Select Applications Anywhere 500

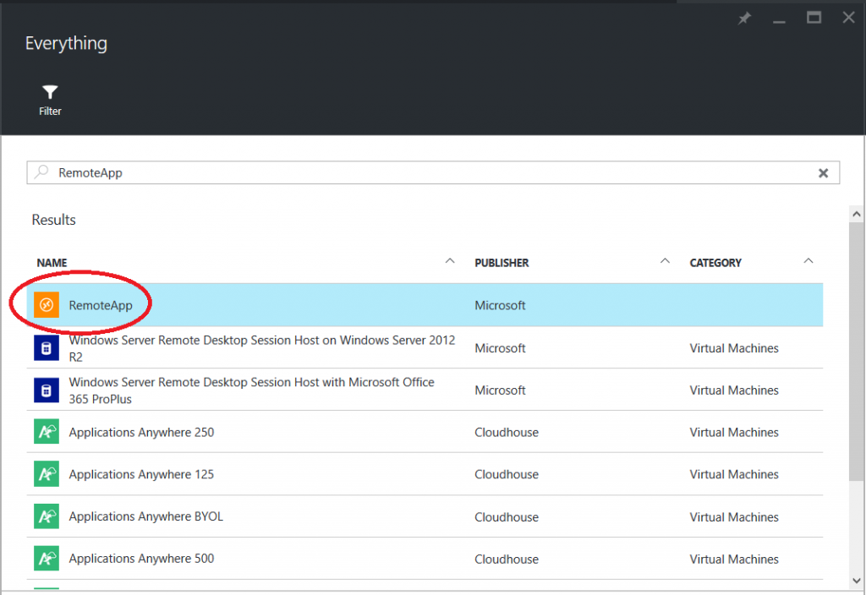[x=141, y=559]
